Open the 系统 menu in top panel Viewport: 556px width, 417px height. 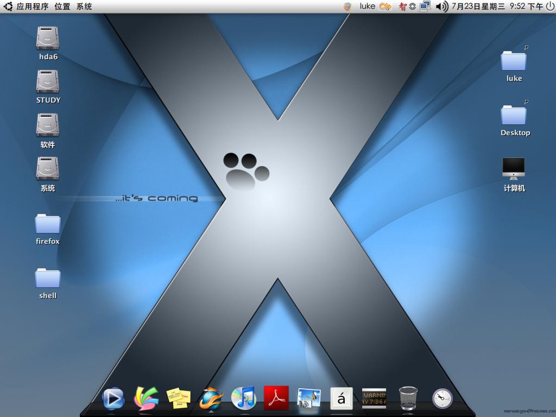84,7
